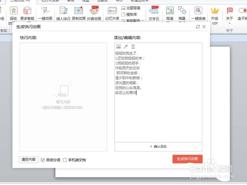Image resolution: width=247 pixels, height=185 pixels.
Task: Uncheck the 自动分词 checkbox
Action: click(x=43, y=160)
